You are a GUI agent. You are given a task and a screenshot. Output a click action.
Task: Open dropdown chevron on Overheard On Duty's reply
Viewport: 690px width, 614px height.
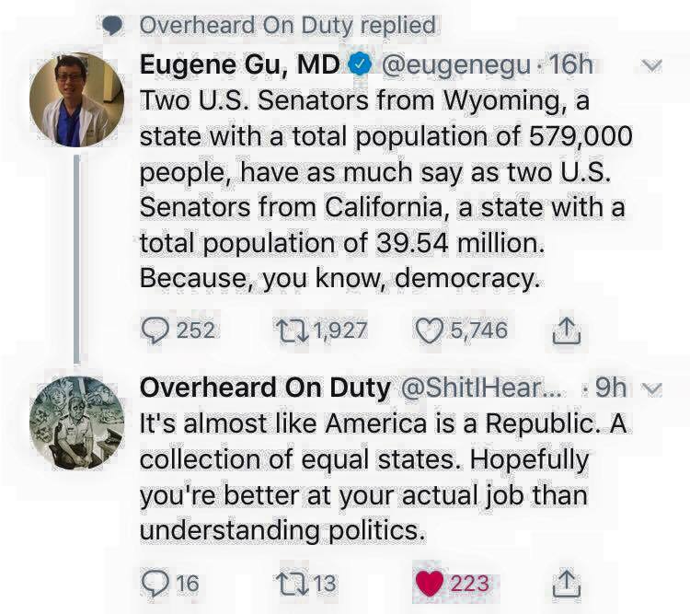click(651, 389)
